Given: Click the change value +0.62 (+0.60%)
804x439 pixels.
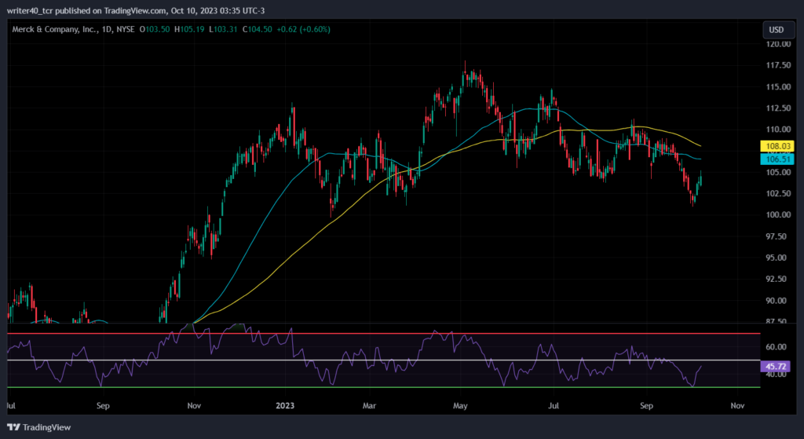Looking at the screenshot, I should [x=304, y=30].
